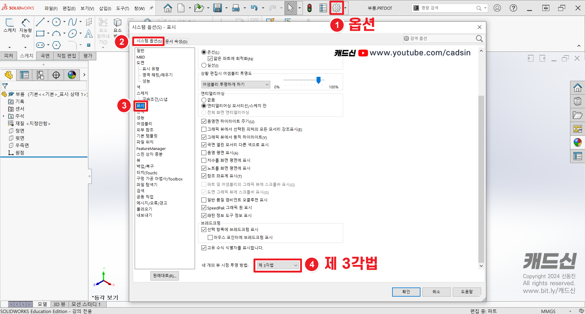Viewport: 585px width, 314px height.
Task: Select the Corner Rectangle tool
Action: point(40,34)
